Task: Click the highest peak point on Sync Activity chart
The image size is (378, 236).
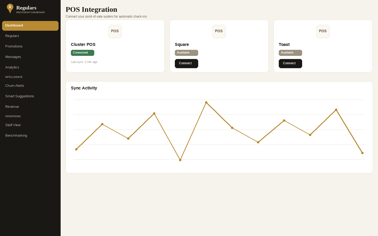Action: tap(206, 103)
